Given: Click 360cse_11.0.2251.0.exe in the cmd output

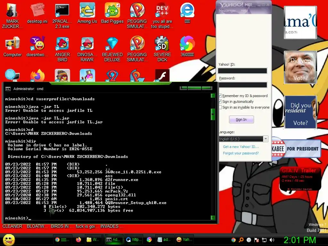Looking at the screenshot, I should coord(133,172).
